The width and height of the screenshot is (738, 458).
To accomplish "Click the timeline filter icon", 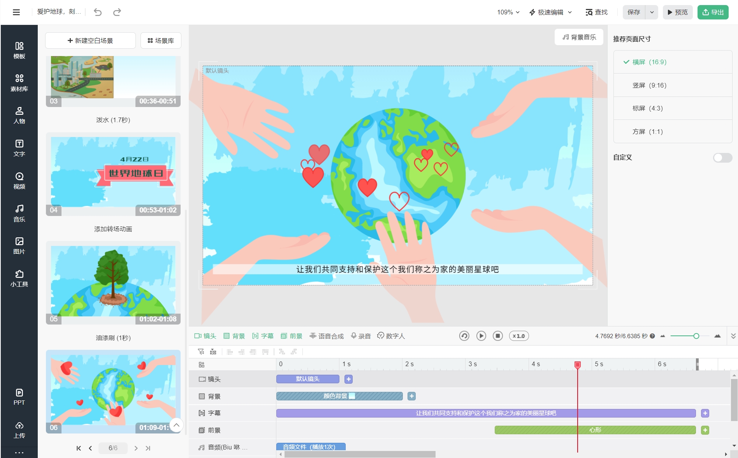I will (x=201, y=352).
